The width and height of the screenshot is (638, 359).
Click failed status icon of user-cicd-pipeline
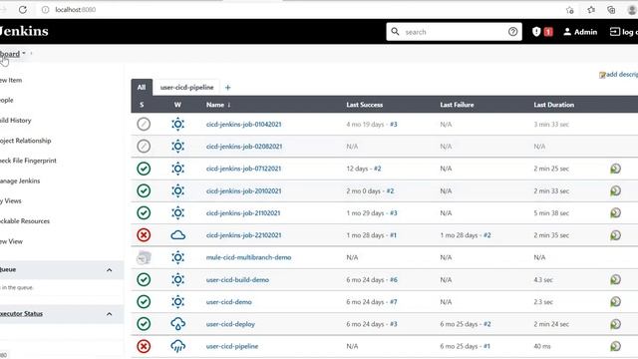coord(144,346)
